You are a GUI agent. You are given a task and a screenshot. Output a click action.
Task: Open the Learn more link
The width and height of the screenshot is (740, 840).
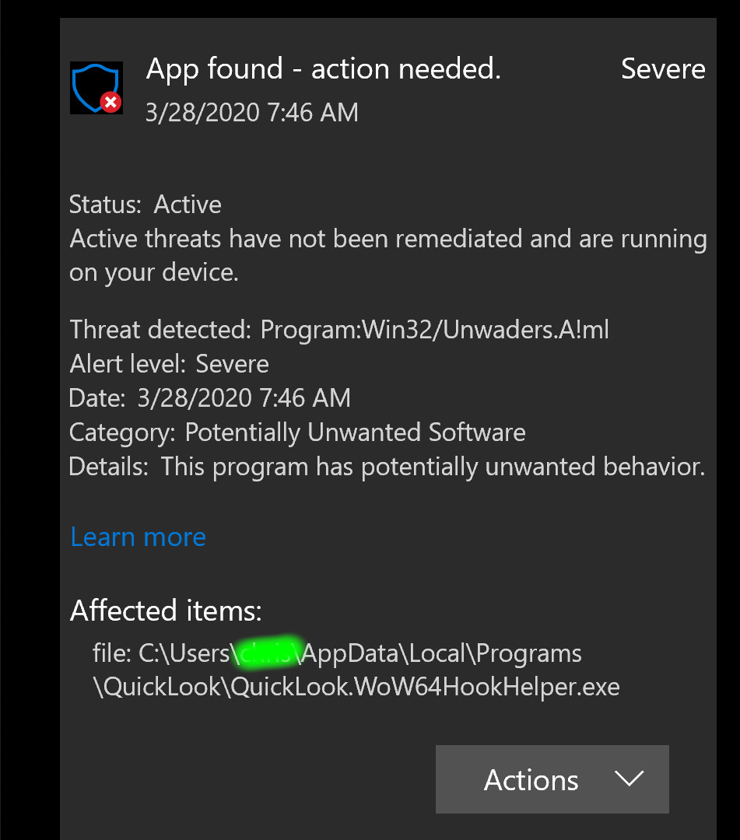pos(138,537)
